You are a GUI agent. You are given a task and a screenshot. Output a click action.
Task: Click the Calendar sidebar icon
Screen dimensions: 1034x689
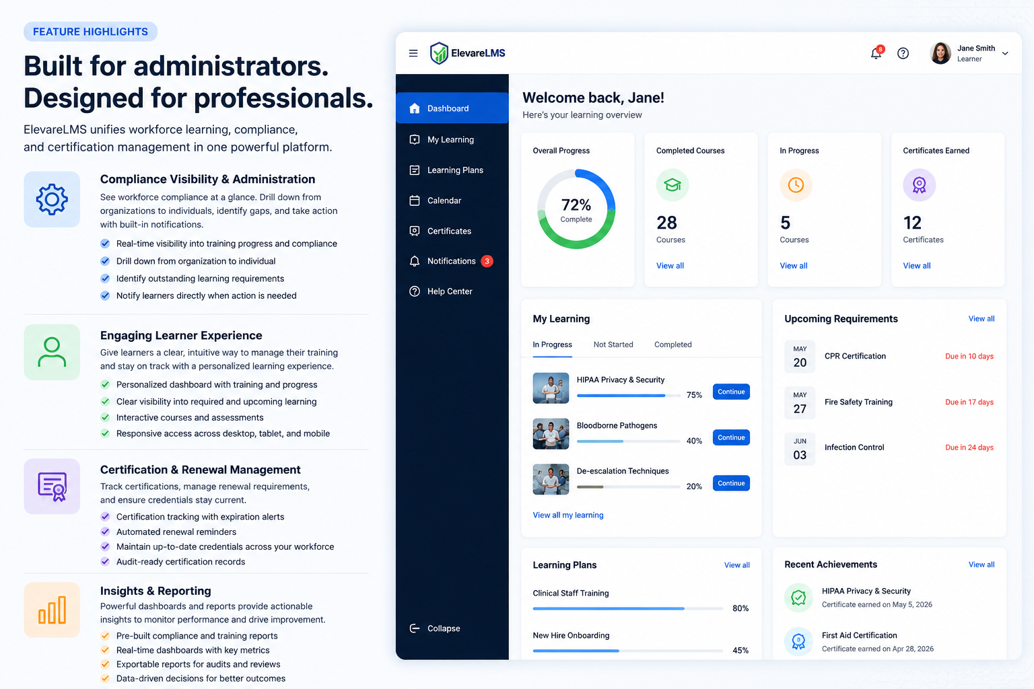coord(415,201)
